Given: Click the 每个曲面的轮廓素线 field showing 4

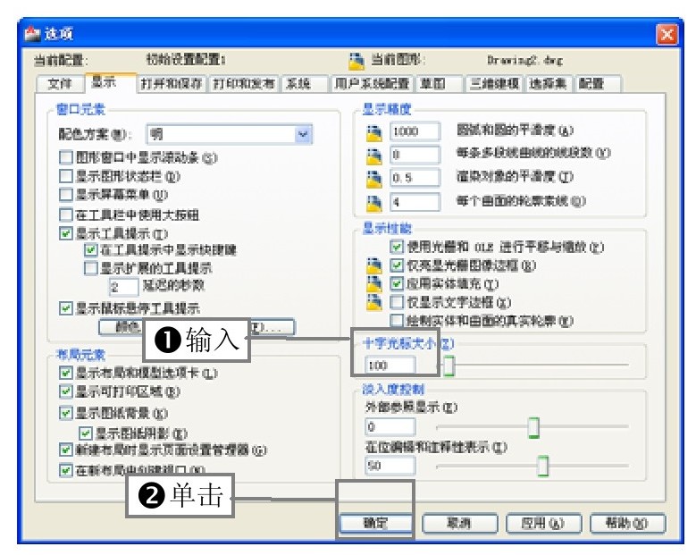Looking at the screenshot, I should [x=415, y=202].
